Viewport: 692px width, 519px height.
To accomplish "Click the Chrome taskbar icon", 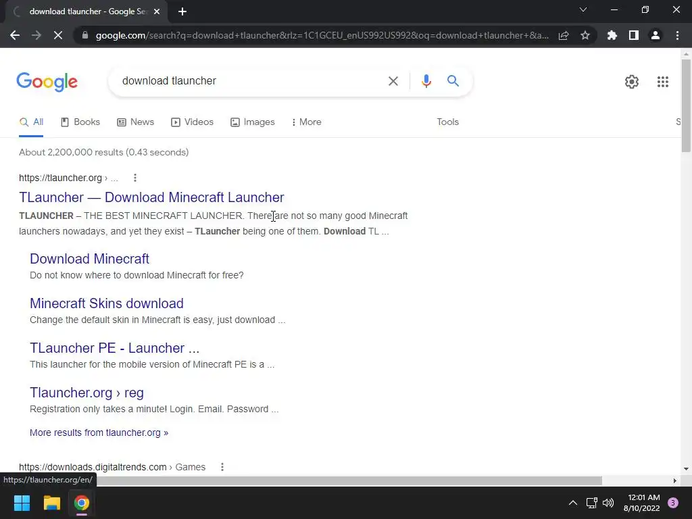I will pos(82,503).
